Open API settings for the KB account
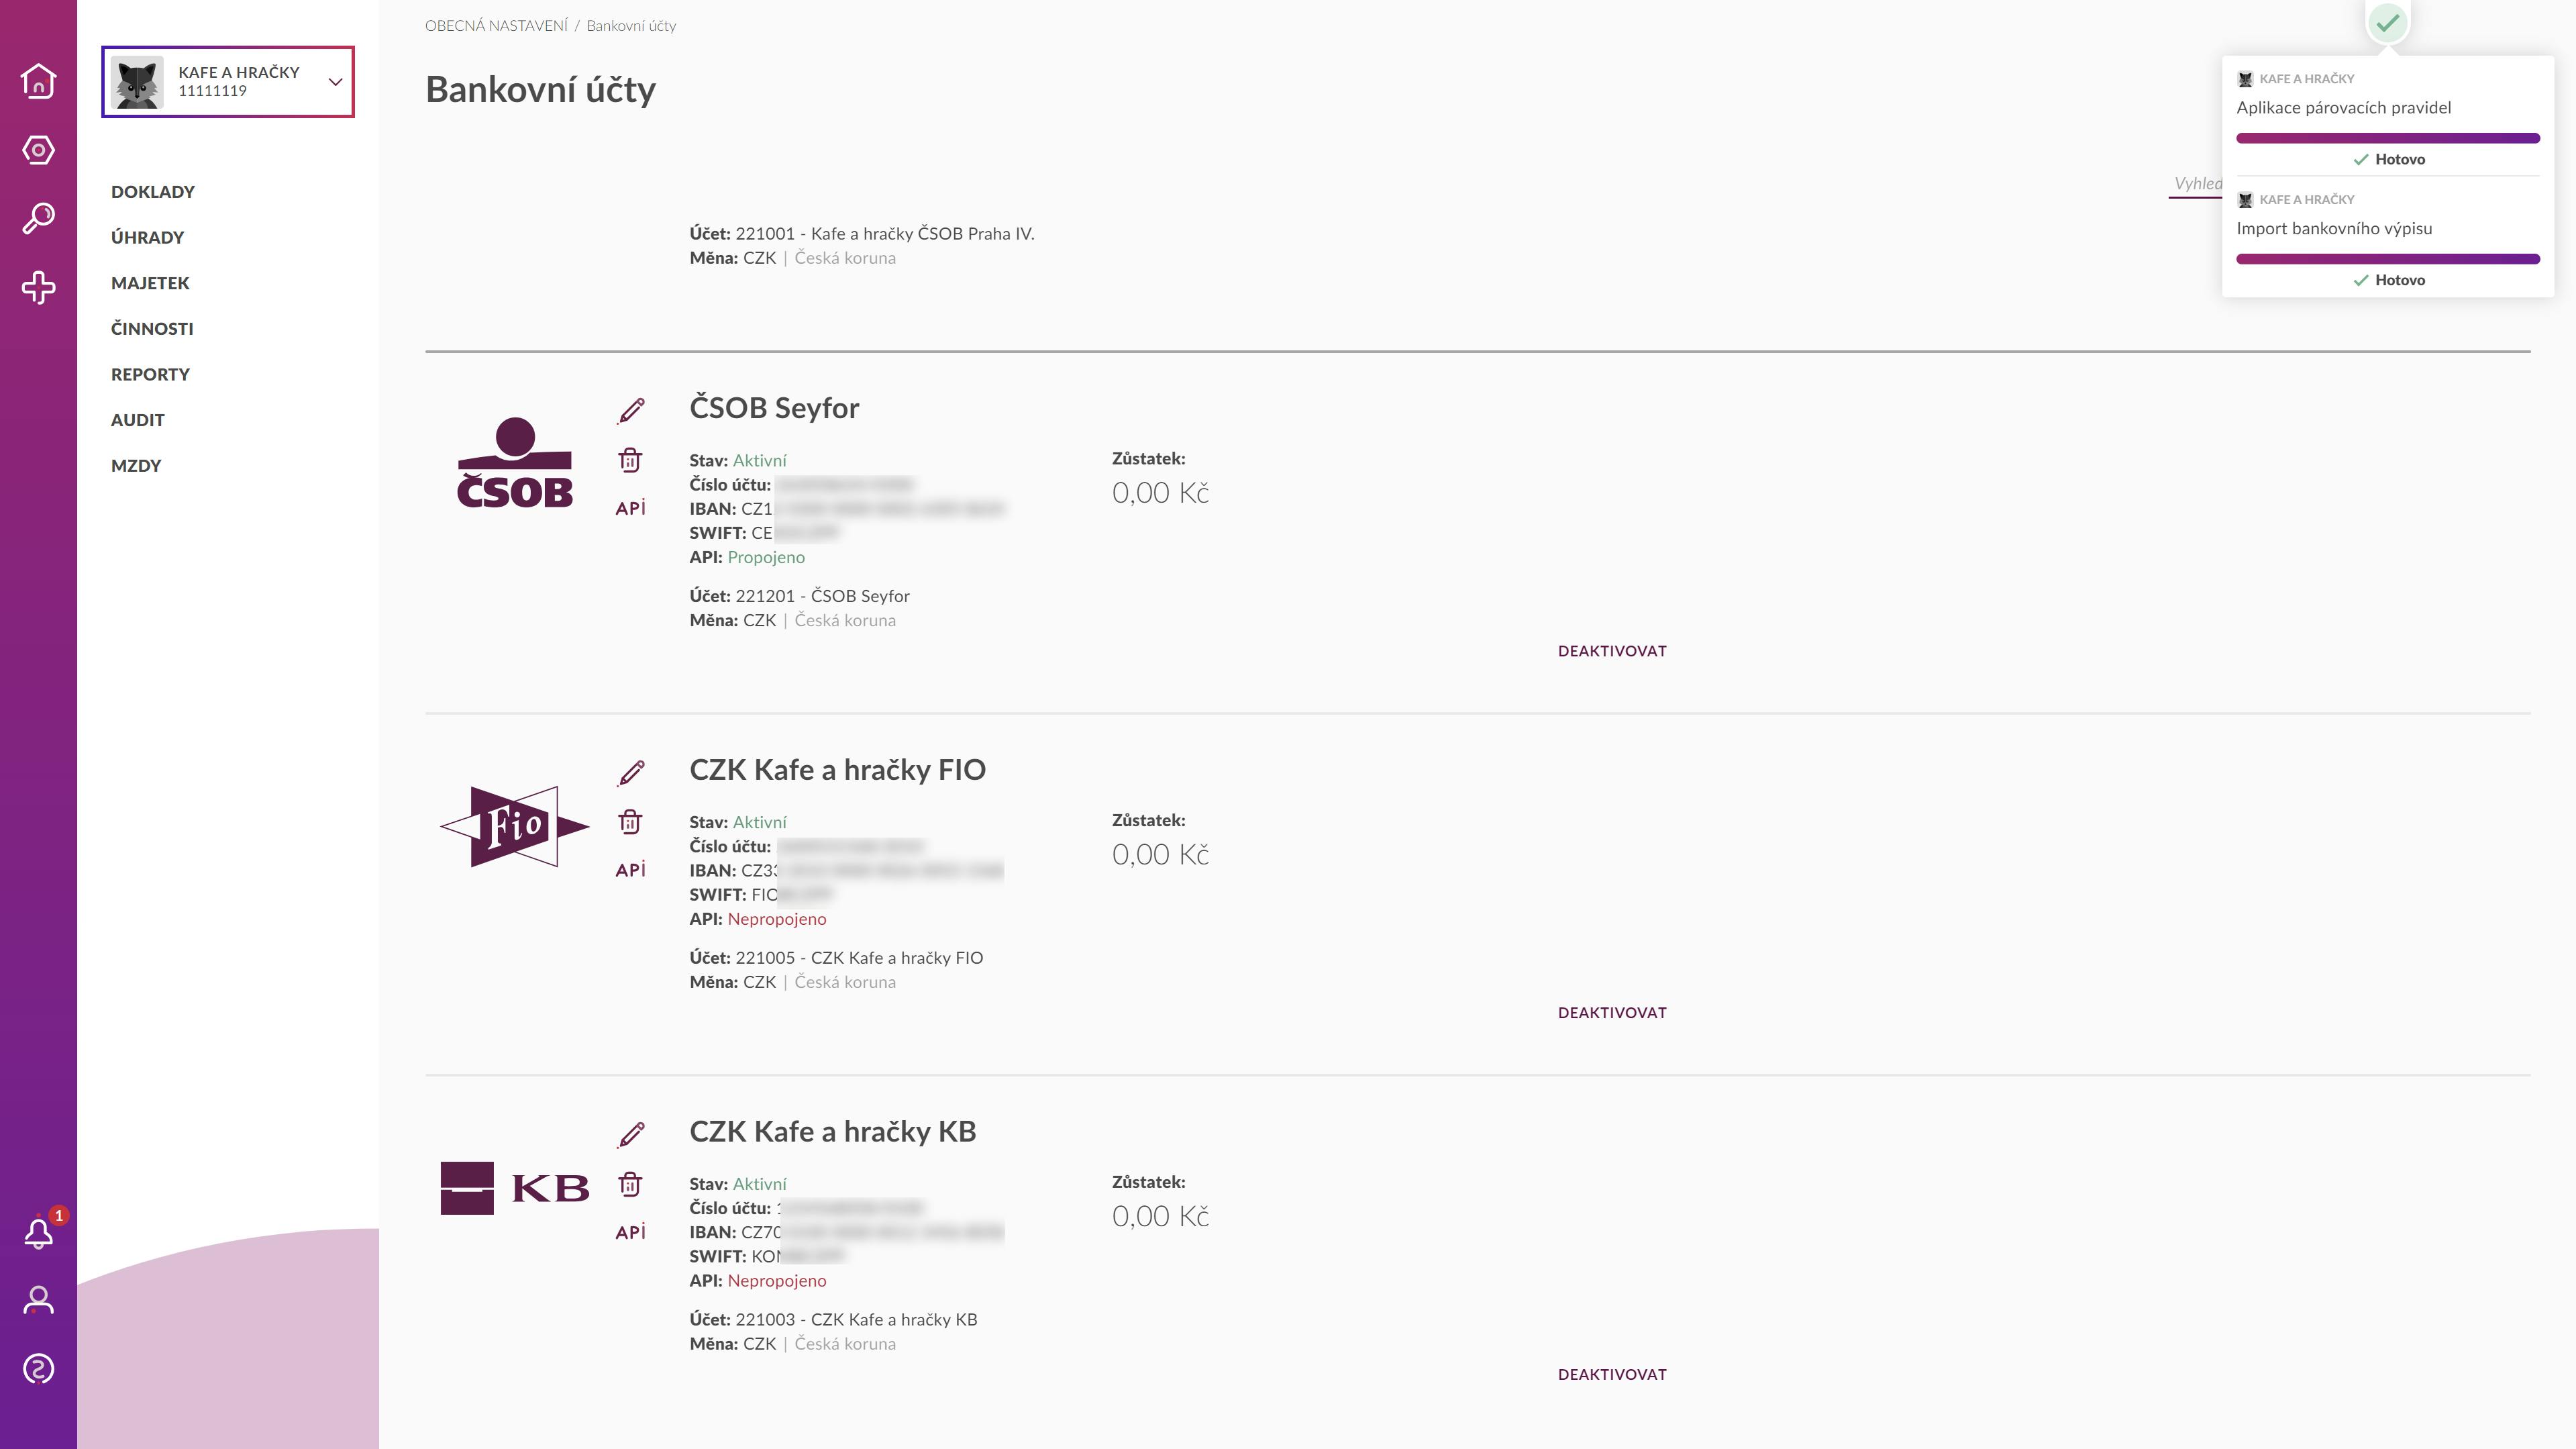2576x1449 pixels. click(x=630, y=1232)
